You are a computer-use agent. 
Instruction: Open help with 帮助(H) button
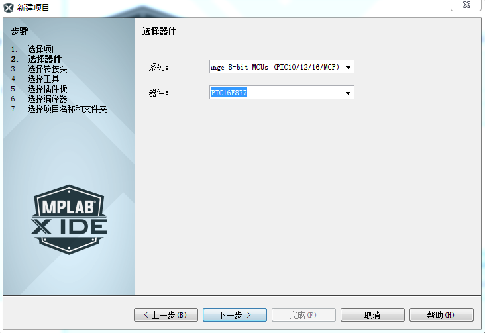[441, 314]
